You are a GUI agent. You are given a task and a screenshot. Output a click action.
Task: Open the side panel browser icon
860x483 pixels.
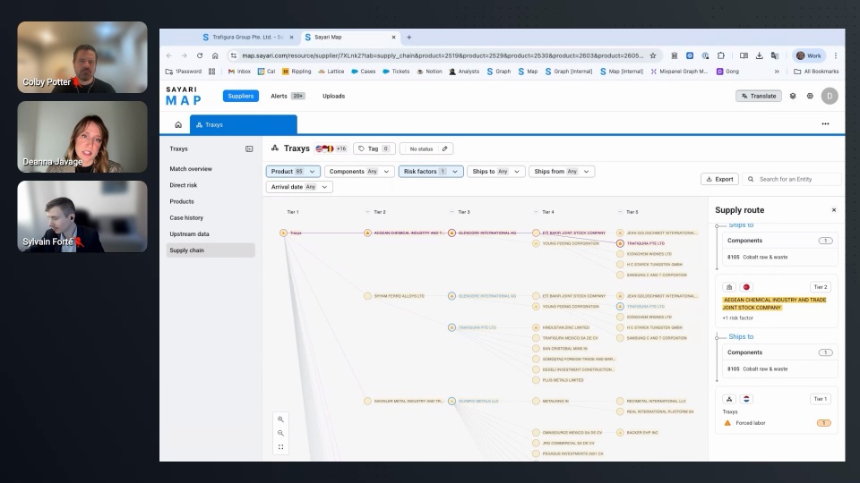point(744,55)
